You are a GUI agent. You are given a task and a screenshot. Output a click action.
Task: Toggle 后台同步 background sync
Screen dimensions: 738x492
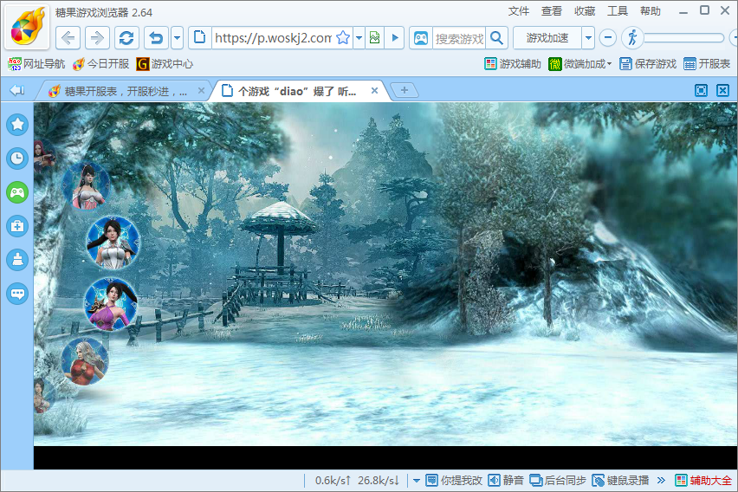click(558, 480)
